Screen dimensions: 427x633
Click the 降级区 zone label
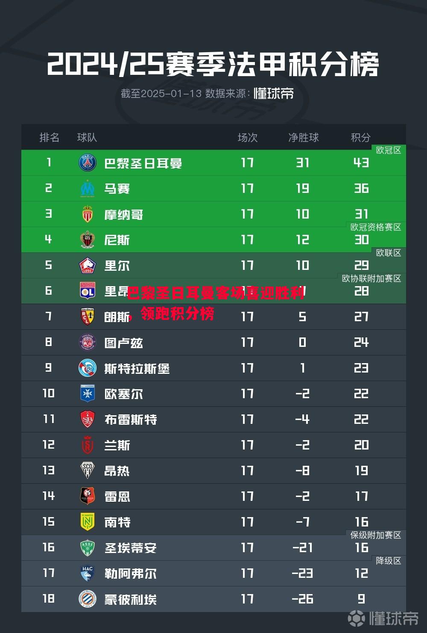click(388, 561)
